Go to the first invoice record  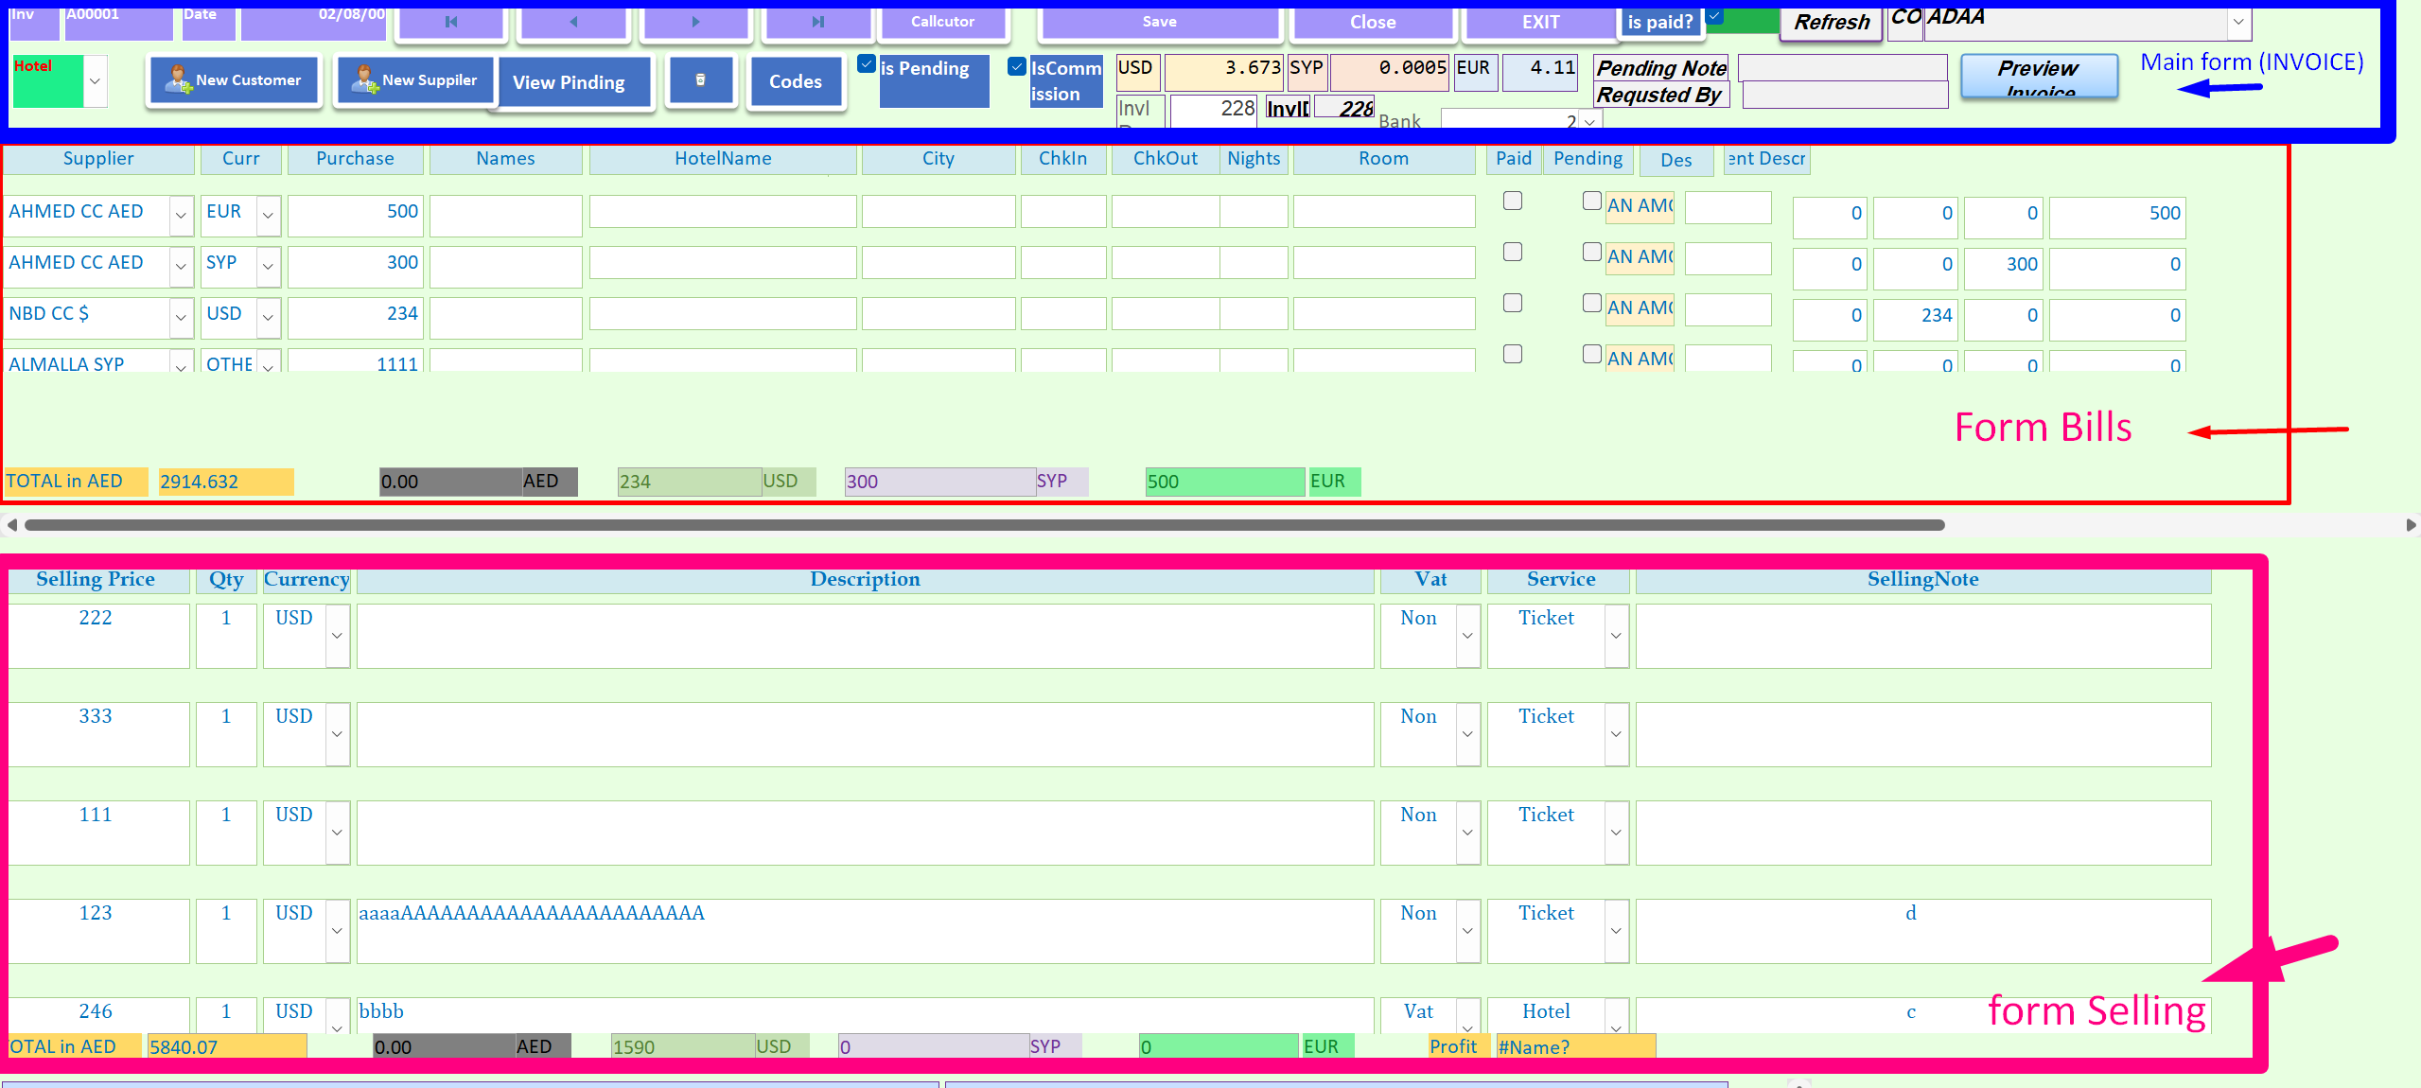coord(450,22)
